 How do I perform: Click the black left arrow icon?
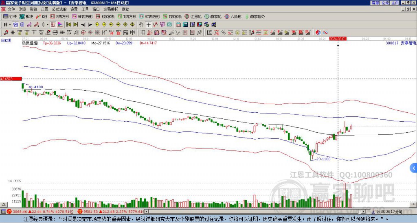point(83,24)
